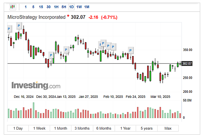Select the 1 minute interval
This screenshot has height=138, width=203.
click(26, 7)
